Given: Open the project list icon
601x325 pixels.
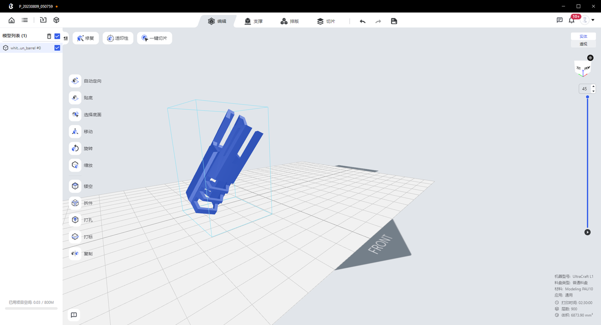Looking at the screenshot, I should (25, 20).
